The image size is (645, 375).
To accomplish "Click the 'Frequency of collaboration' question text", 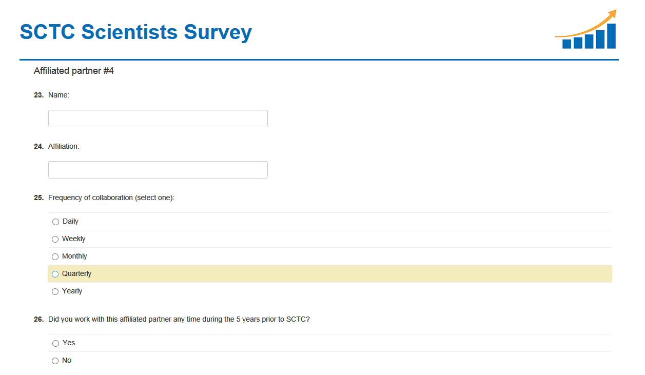I will [111, 198].
